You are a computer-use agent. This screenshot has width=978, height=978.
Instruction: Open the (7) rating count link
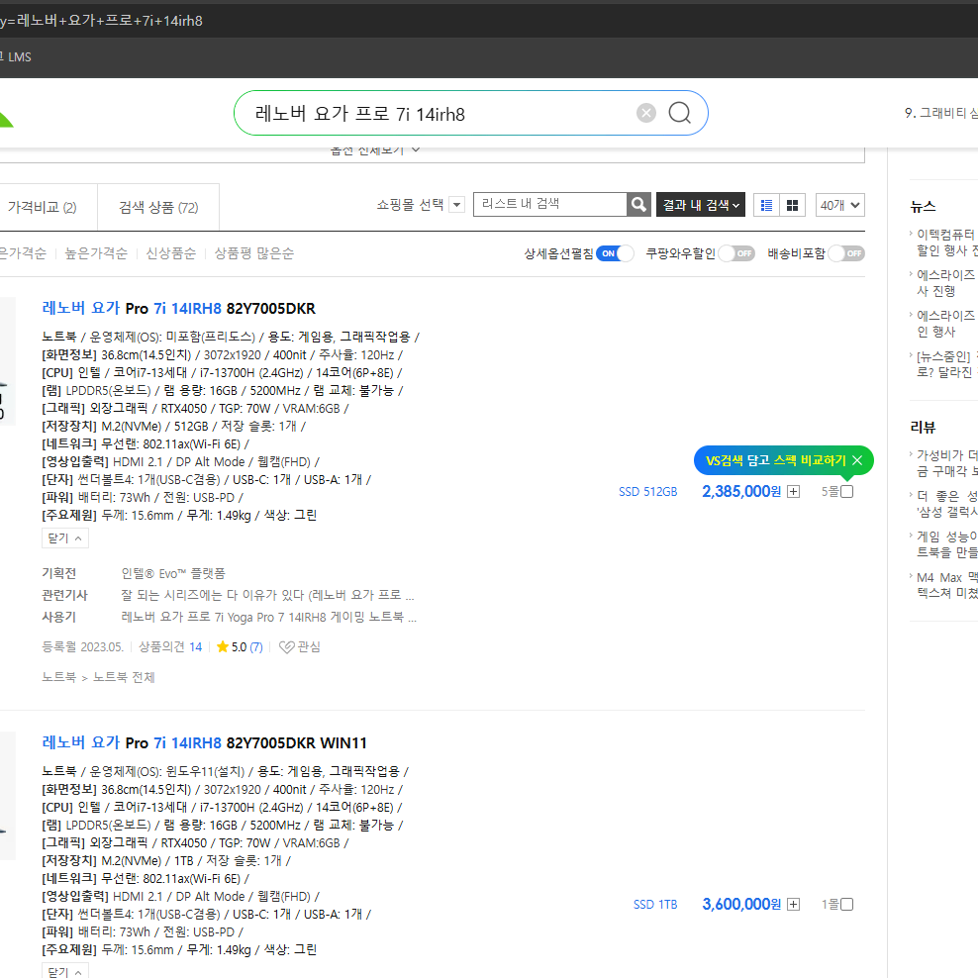256,646
